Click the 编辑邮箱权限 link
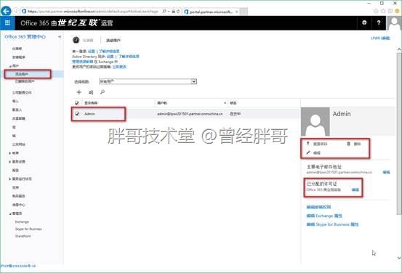Viewport: 402px width, 273px height. [318, 207]
